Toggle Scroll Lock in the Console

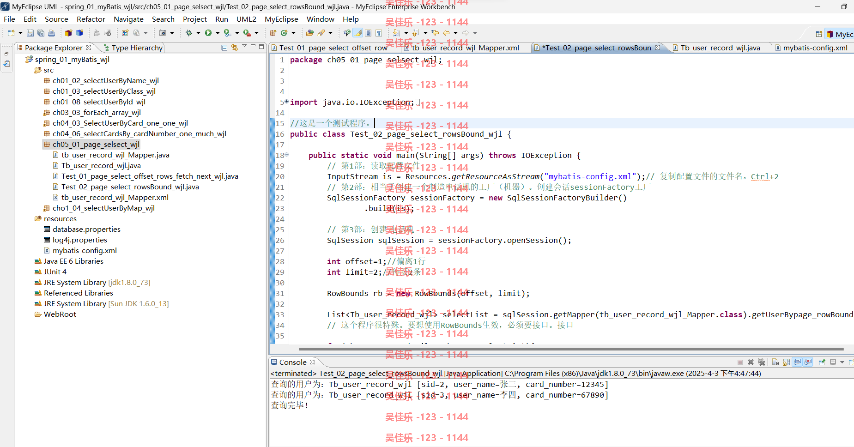pyautogui.click(x=787, y=362)
